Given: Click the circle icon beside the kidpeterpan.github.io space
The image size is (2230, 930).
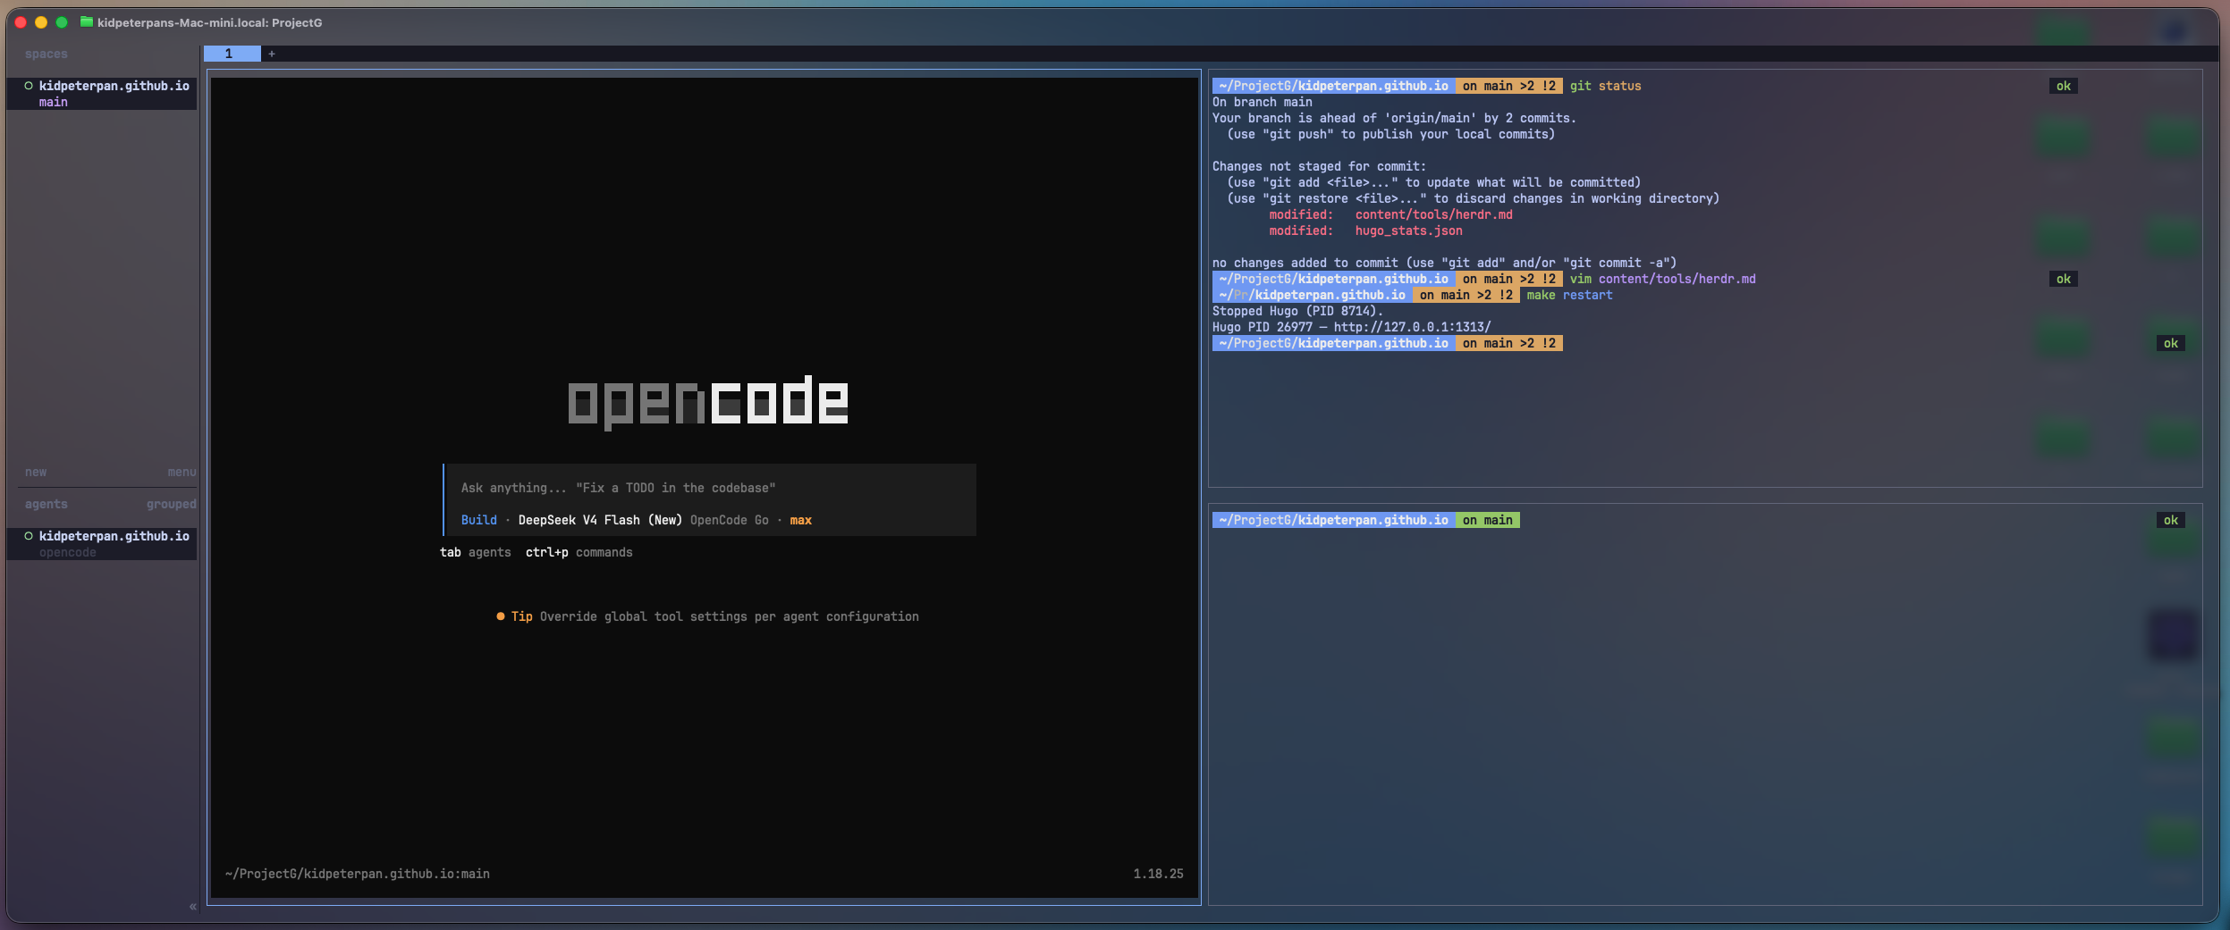Looking at the screenshot, I should (x=29, y=86).
